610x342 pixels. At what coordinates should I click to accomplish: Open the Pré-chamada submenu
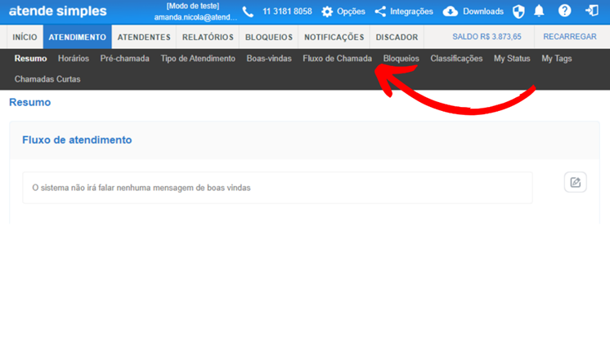tap(125, 59)
